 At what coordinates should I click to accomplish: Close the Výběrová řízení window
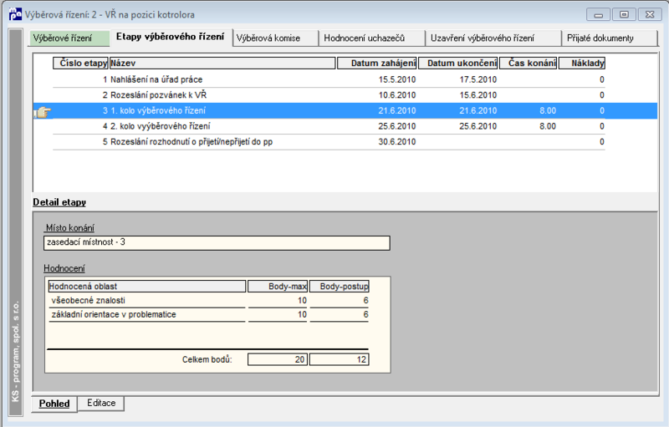[x=650, y=14]
